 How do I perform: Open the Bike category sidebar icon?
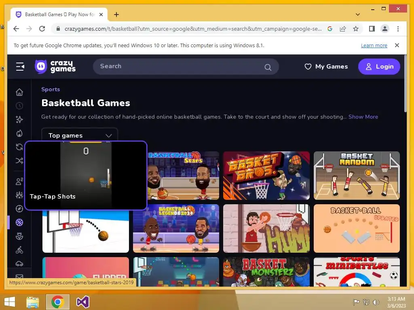[x=19, y=250]
